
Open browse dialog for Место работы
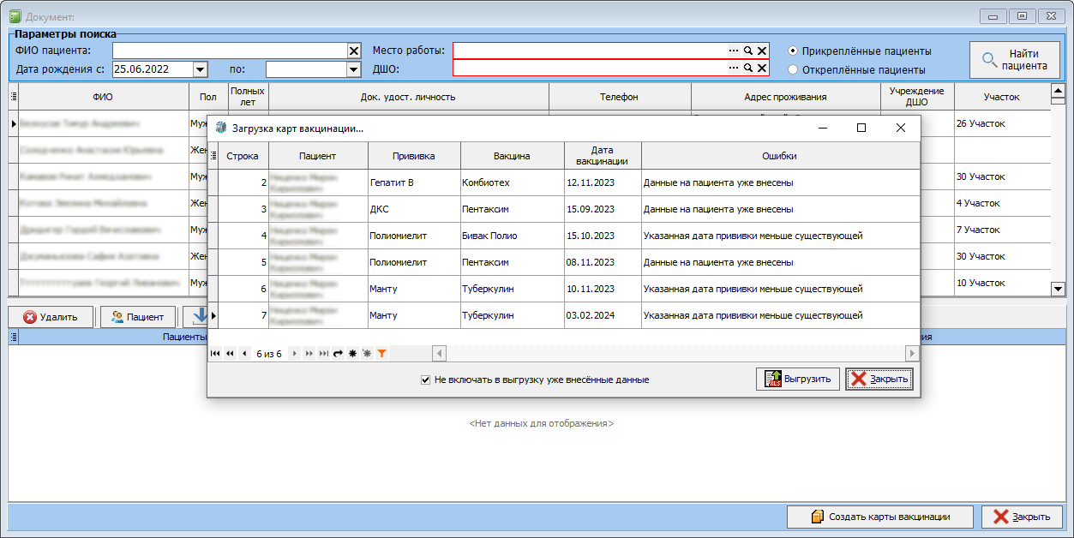click(x=734, y=51)
